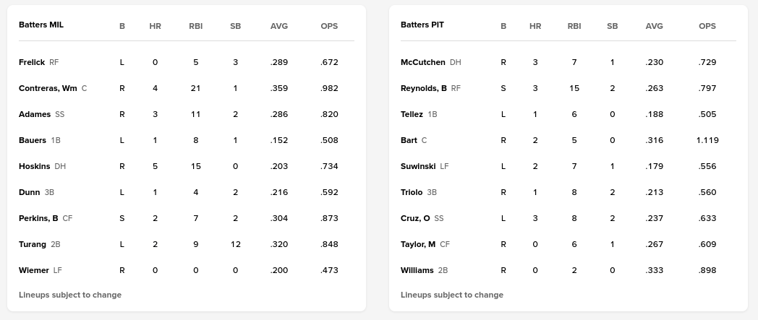Open Frelick's player page
This screenshot has height=320, width=758.
pos(32,62)
